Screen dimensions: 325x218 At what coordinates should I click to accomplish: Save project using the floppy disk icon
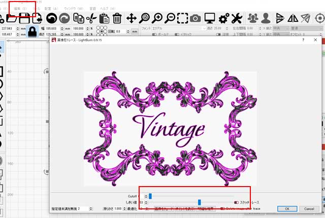click(24, 18)
